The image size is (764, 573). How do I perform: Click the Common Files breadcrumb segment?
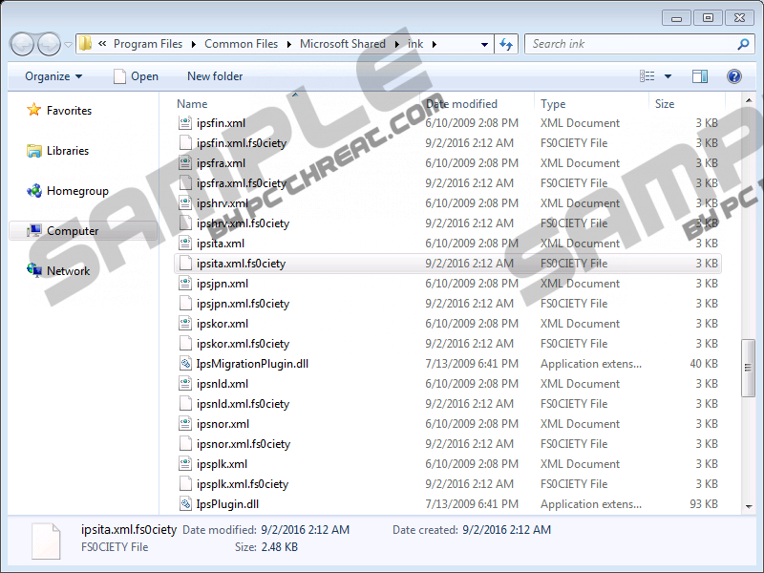(241, 44)
